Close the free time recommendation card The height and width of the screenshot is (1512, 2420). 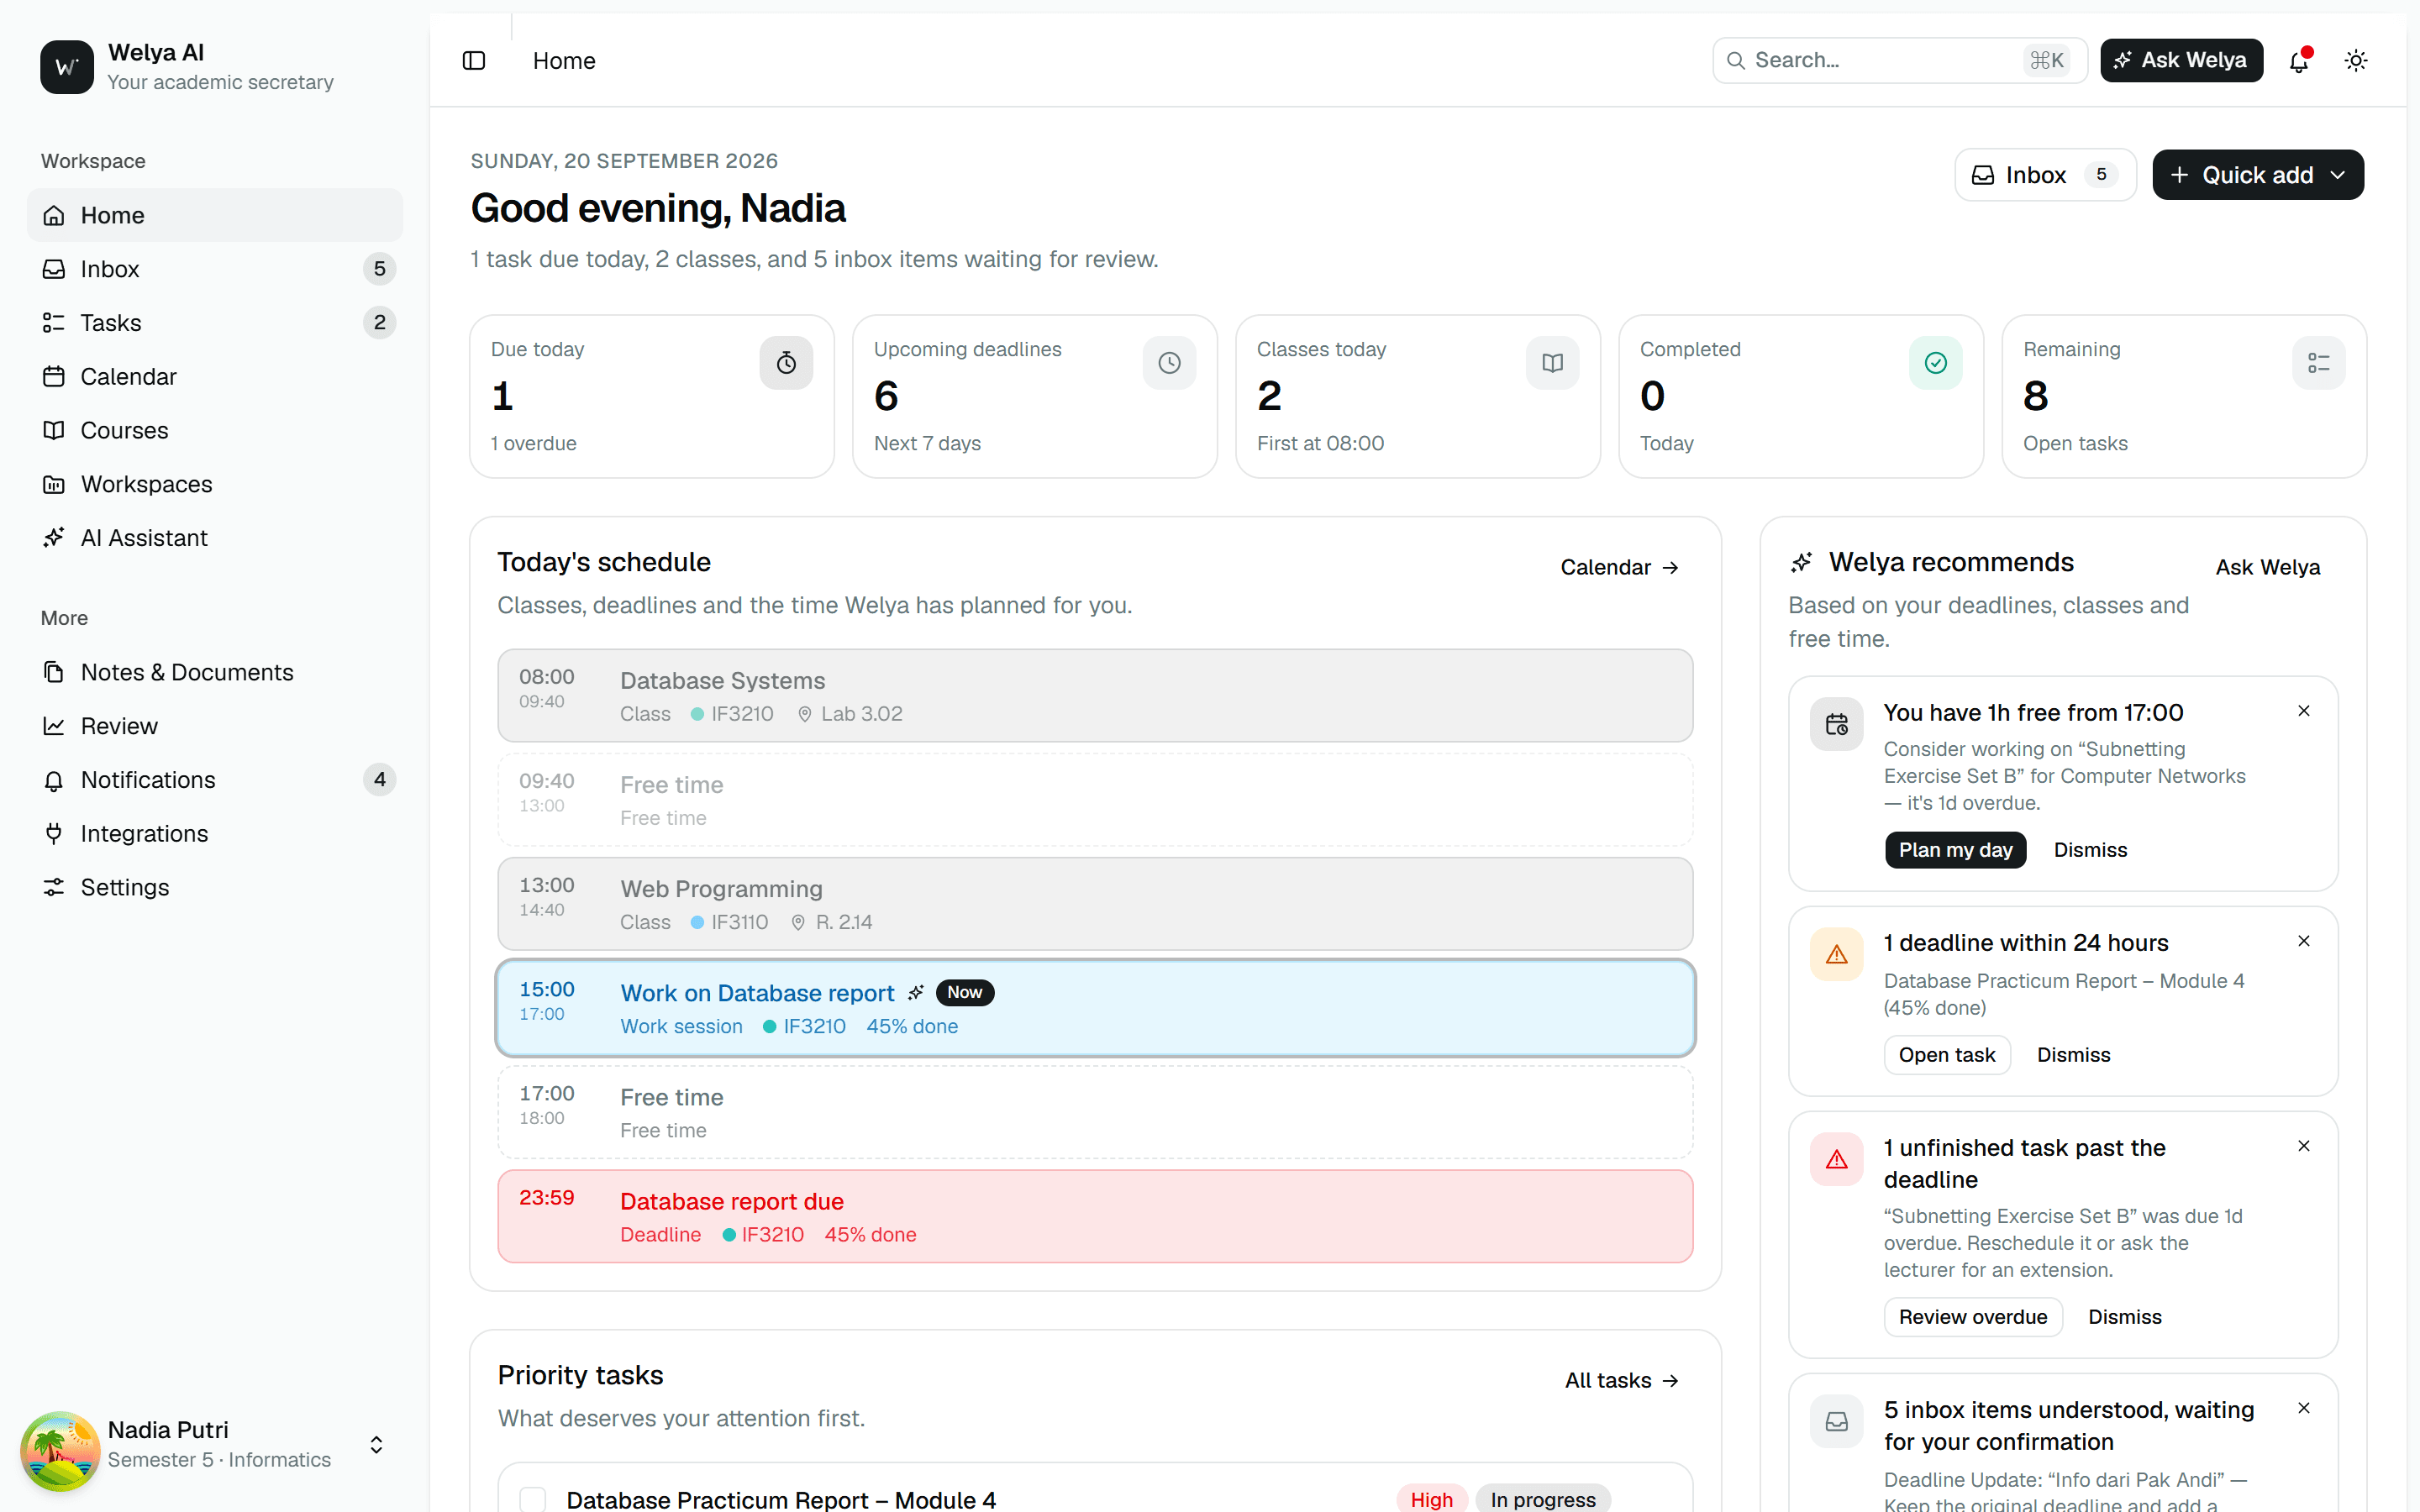point(2304,711)
